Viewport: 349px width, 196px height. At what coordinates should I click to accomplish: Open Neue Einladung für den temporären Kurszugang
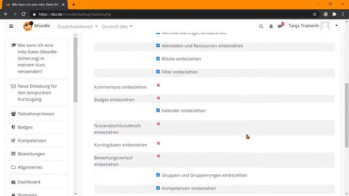(38, 93)
